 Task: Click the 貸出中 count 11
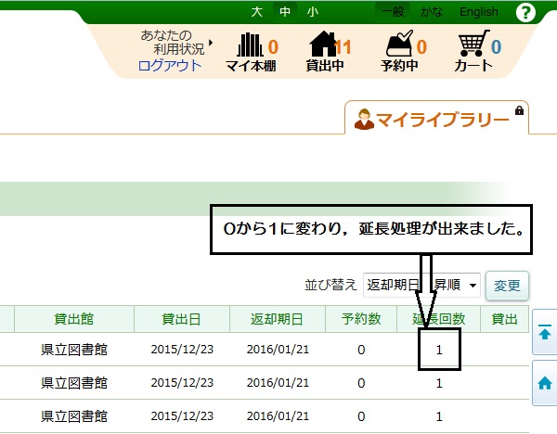tap(343, 47)
